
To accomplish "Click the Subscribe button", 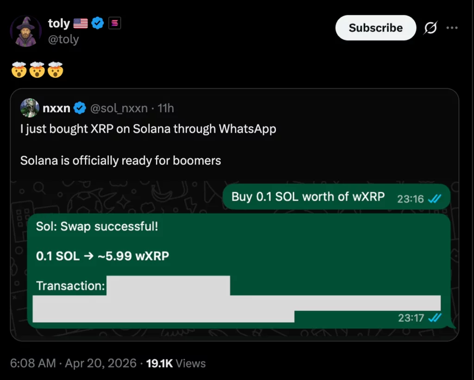I will tap(375, 28).
